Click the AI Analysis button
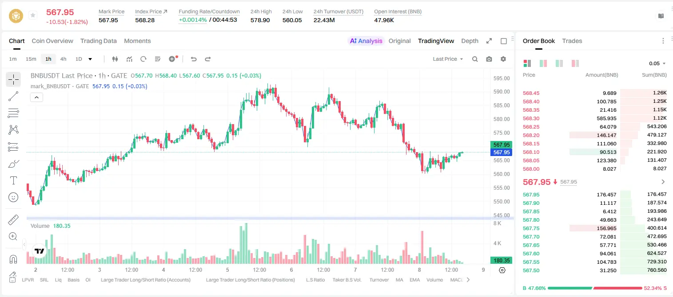673x297 pixels. point(366,41)
